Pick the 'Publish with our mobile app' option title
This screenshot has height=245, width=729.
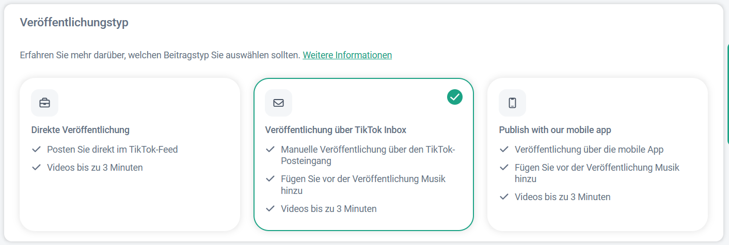[555, 130]
